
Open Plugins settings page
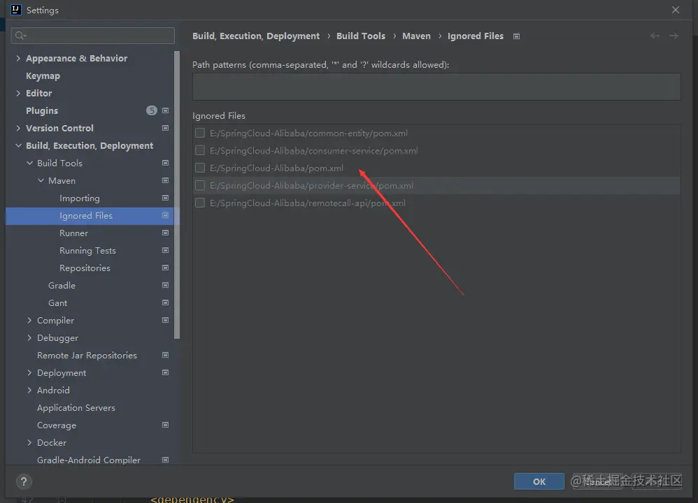(x=42, y=111)
